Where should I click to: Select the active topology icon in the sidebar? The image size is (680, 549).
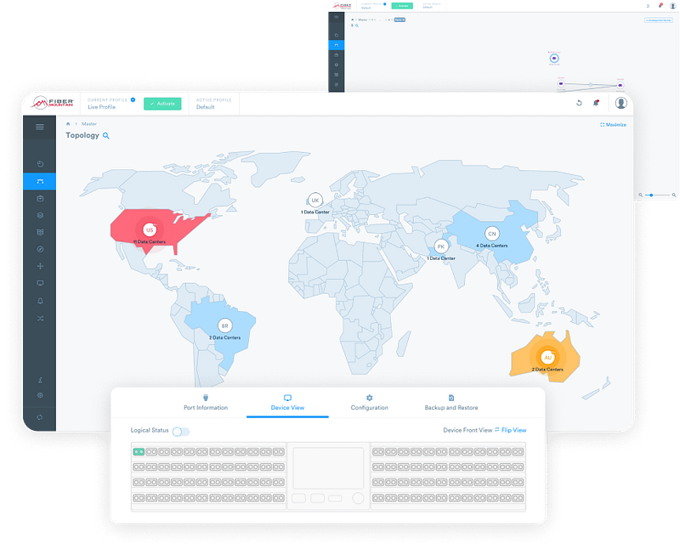coord(39,181)
